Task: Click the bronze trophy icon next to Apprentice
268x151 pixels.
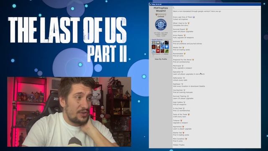Action: click(183, 127)
